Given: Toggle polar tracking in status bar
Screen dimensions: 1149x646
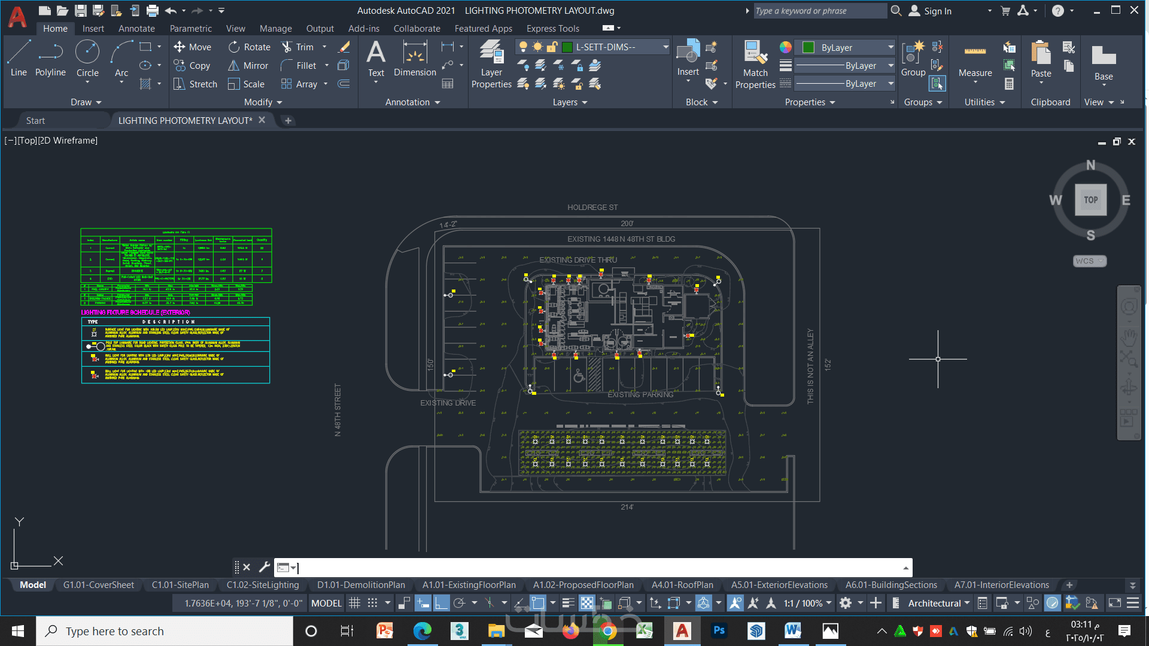Looking at the screenshot, I should pos(460,603).
